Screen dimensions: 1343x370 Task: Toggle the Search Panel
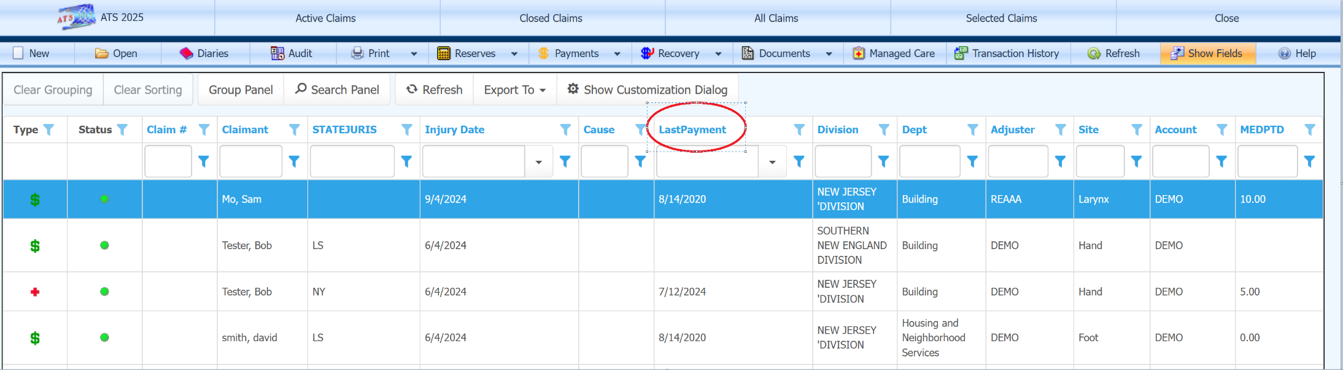pyautogui.click(x=338, y=90)
